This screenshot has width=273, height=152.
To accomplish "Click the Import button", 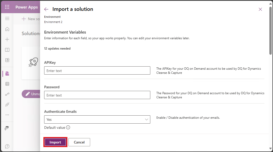I will (x=55, y=142).
